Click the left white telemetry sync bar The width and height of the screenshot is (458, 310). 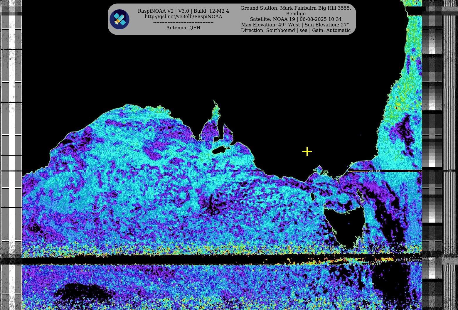click(11, 147)
